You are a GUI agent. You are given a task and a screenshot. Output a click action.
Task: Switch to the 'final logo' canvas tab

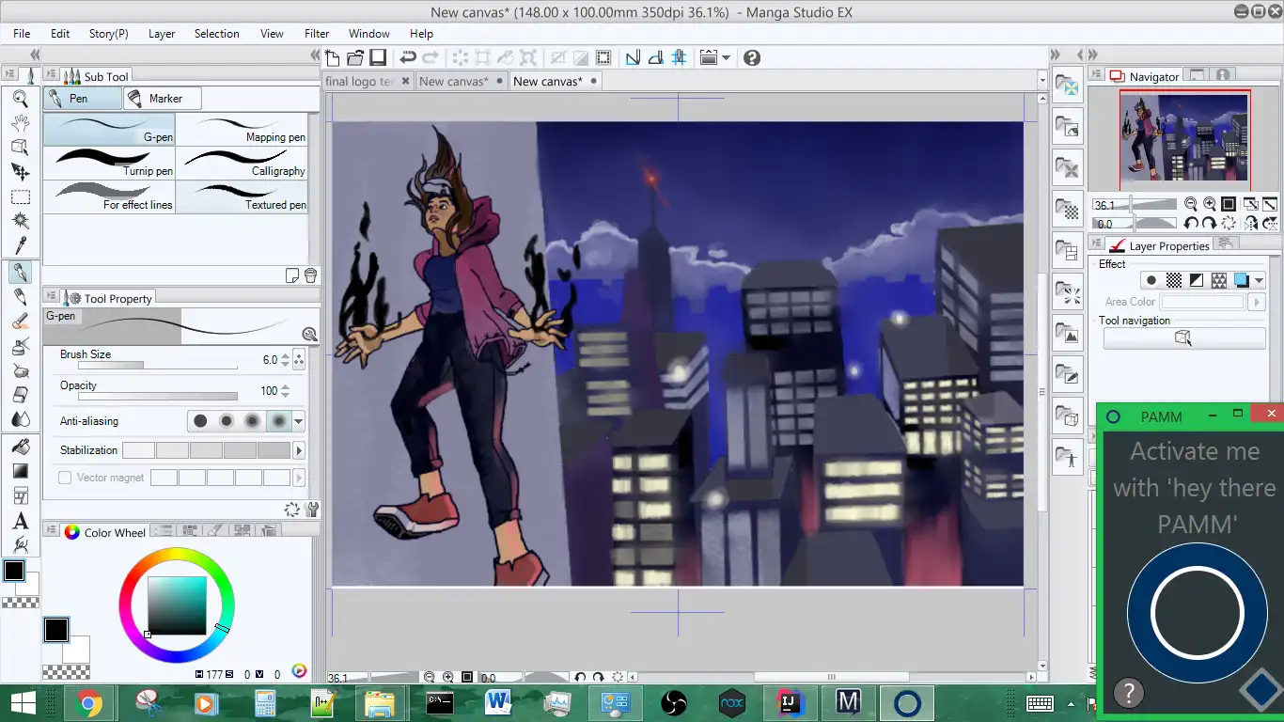(360, 81)
